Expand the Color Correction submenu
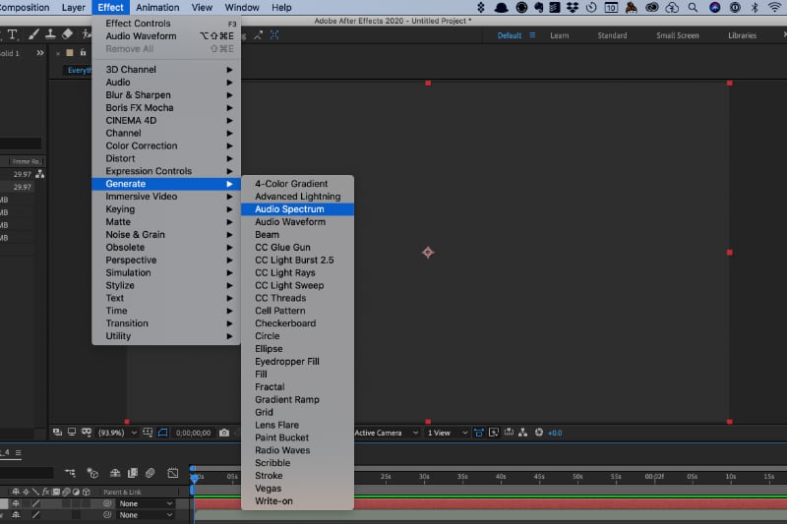This screenshot has width=787, height=524. point(166,146)
